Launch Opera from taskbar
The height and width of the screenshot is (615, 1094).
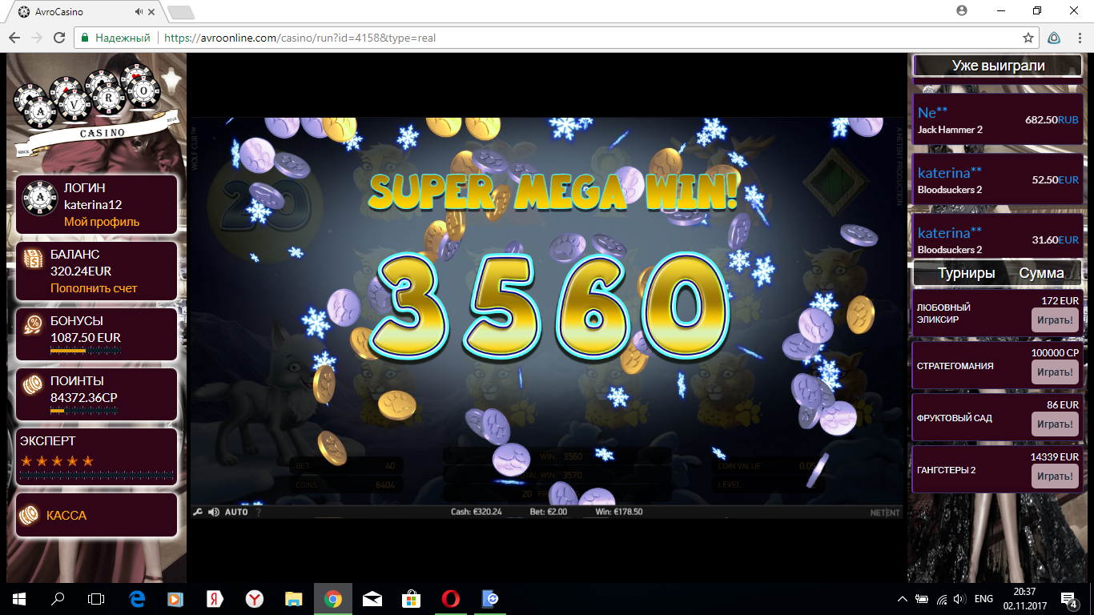pyautogui.click(x=450, y=598)
